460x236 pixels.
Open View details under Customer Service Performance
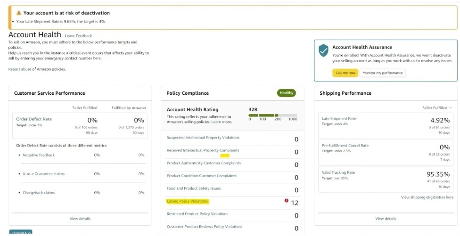click(80, 219)
